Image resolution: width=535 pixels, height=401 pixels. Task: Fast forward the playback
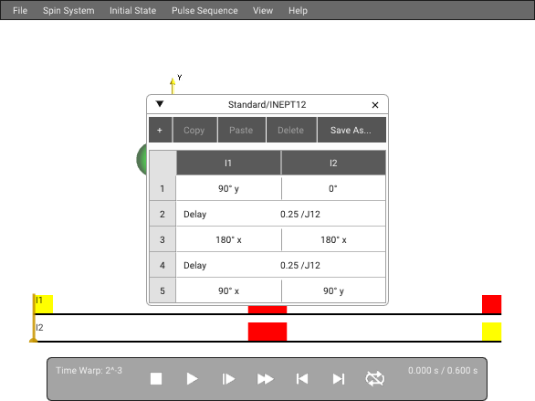point(265,379)
